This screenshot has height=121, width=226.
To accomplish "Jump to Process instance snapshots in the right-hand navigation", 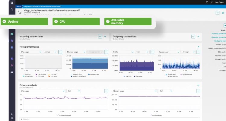I will [x=217, y=48].
